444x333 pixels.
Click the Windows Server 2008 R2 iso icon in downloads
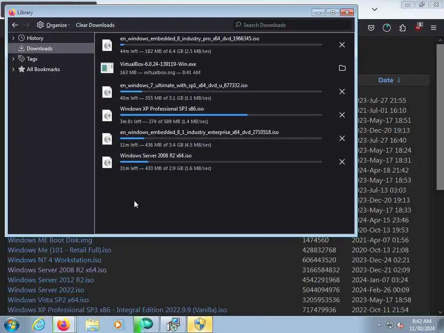[107, 162]
